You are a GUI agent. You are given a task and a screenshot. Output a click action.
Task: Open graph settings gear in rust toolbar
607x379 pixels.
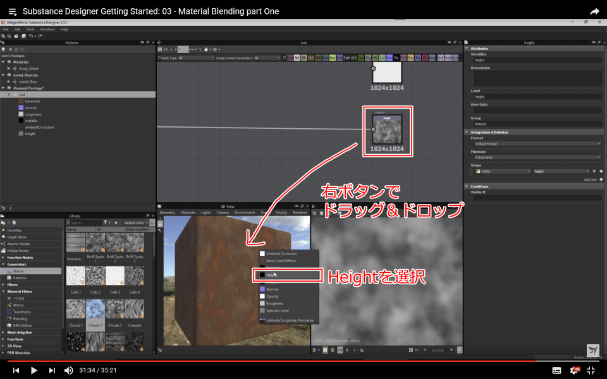(216, 49)
